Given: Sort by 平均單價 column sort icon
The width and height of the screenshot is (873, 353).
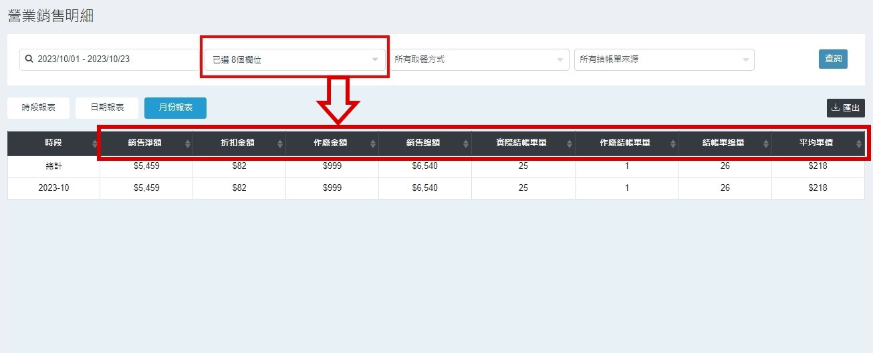Looking at the screenshot, I should click(x=858, y=143).
